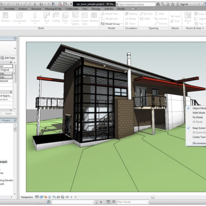Choose the Curtain Grid tool
206x206 pixels.
(x=84, y=18)
